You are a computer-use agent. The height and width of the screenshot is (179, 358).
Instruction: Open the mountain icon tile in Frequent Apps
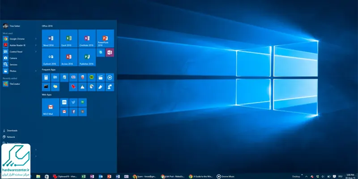click(82, 87)
